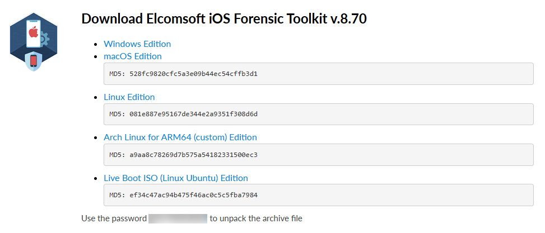The height and width of the screenshot is (233, 545).
Task: Click the 'Use the password' text
Action: click(114, 218)
